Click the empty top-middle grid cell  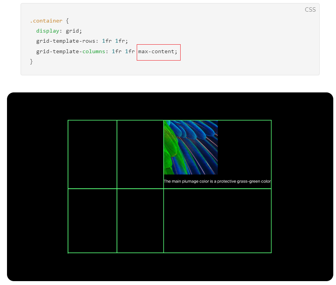[x=140, y=154]
